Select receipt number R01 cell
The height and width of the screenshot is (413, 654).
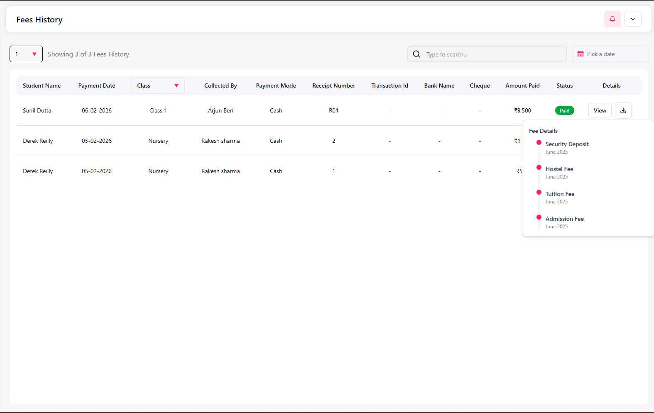333,110
